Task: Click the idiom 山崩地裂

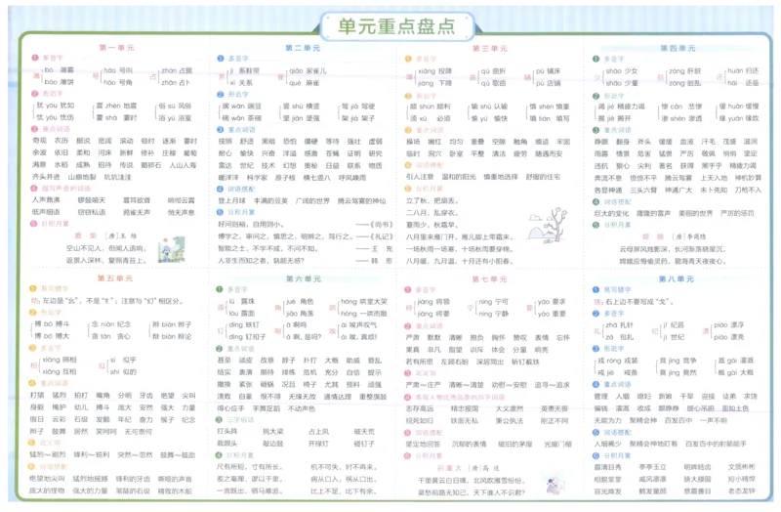Action: pos(82,177)
